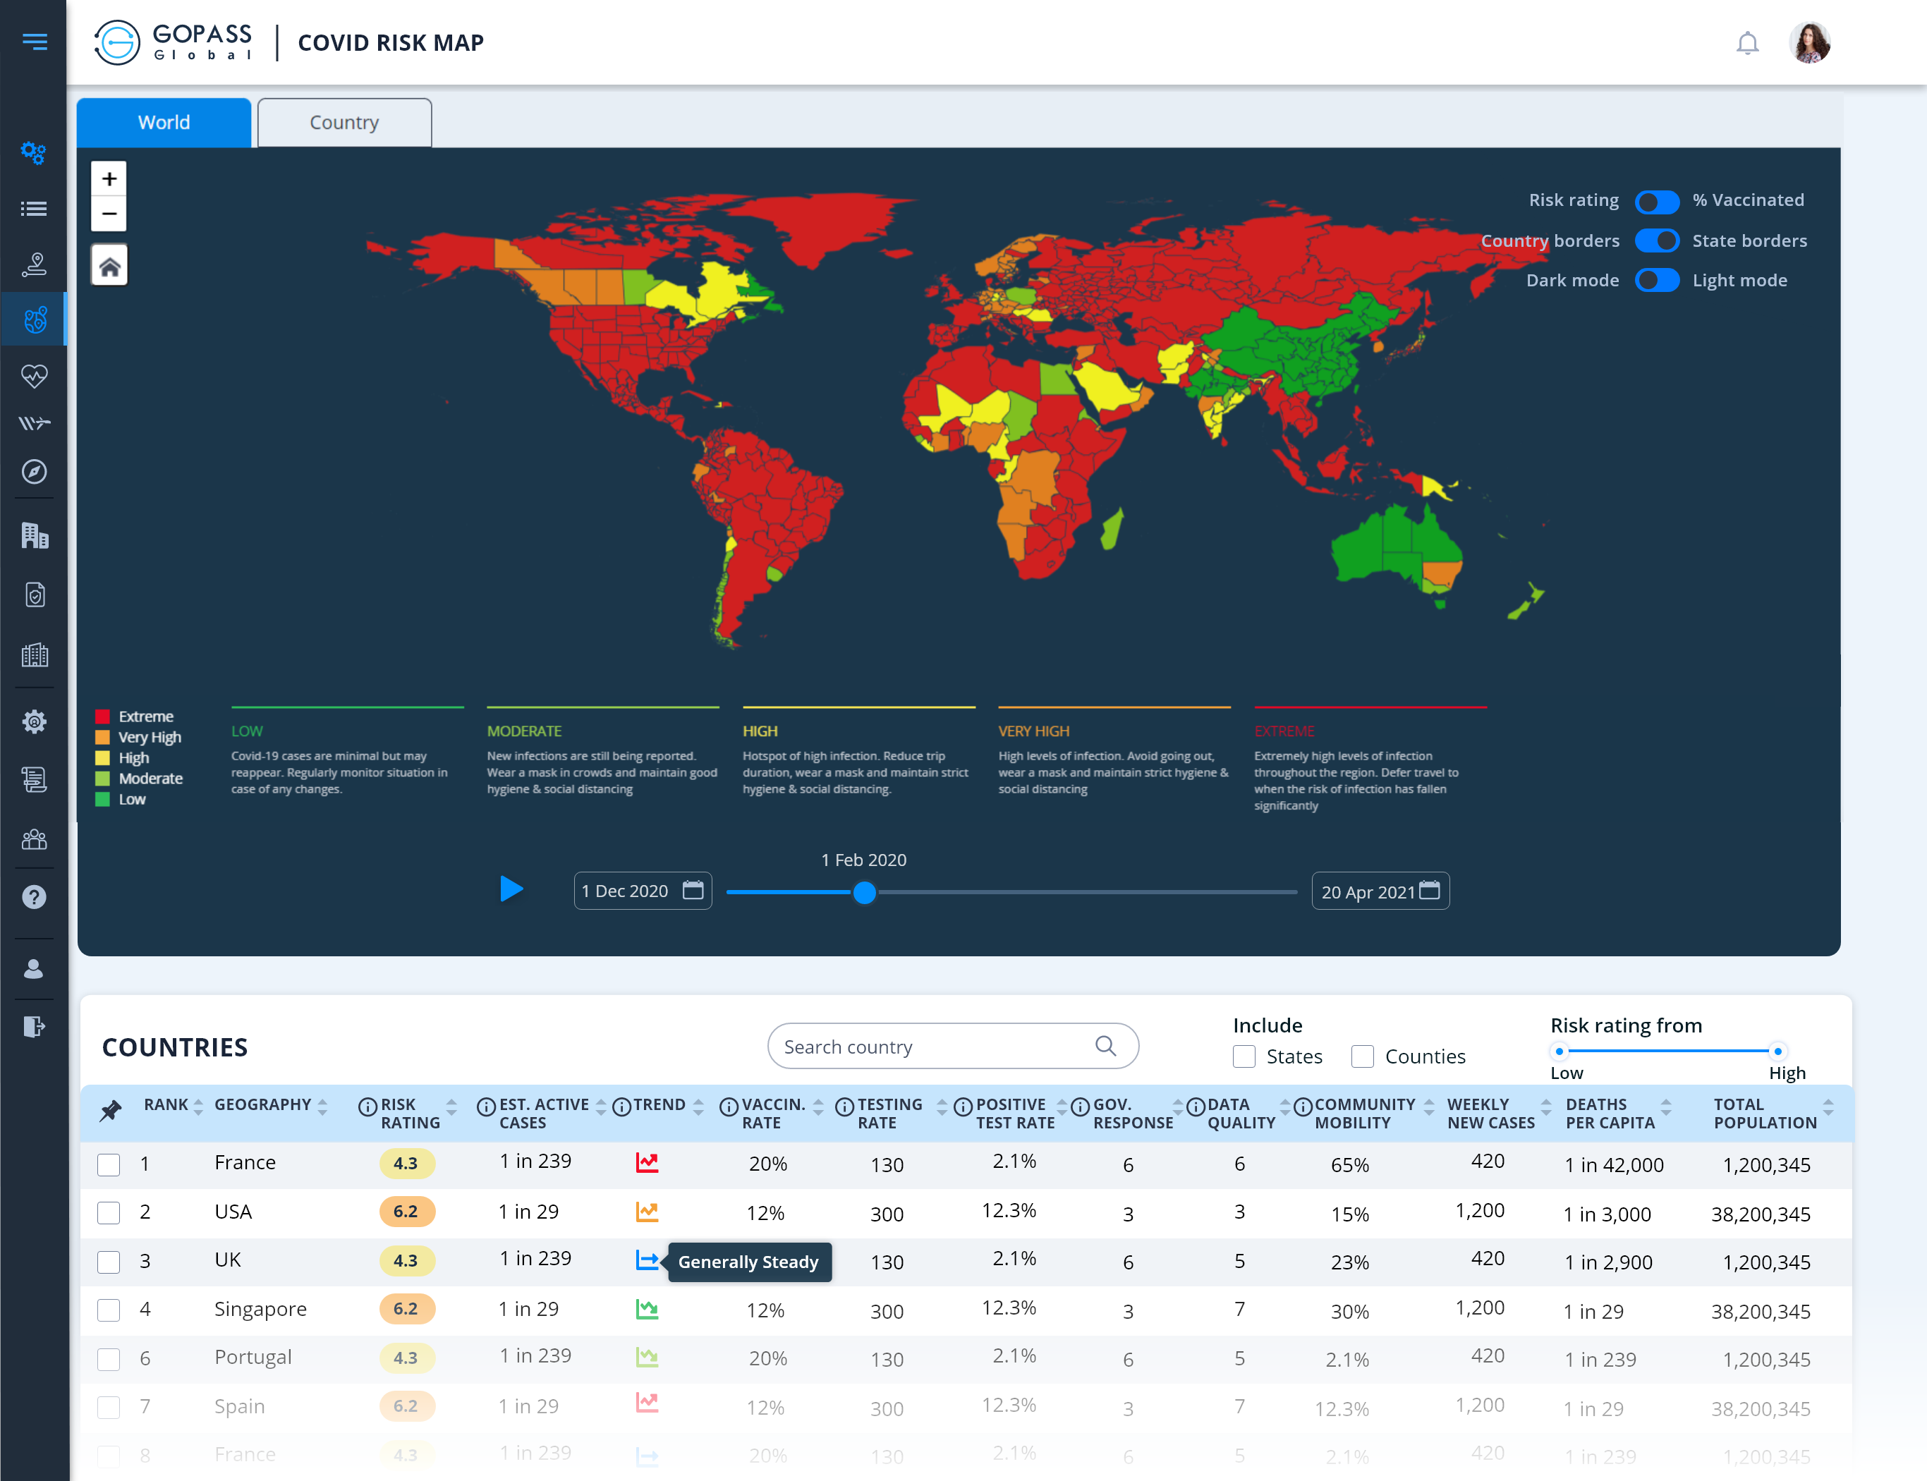
Task: Open the 1 Dec 2020 date picker
Action: pos(643,890)
